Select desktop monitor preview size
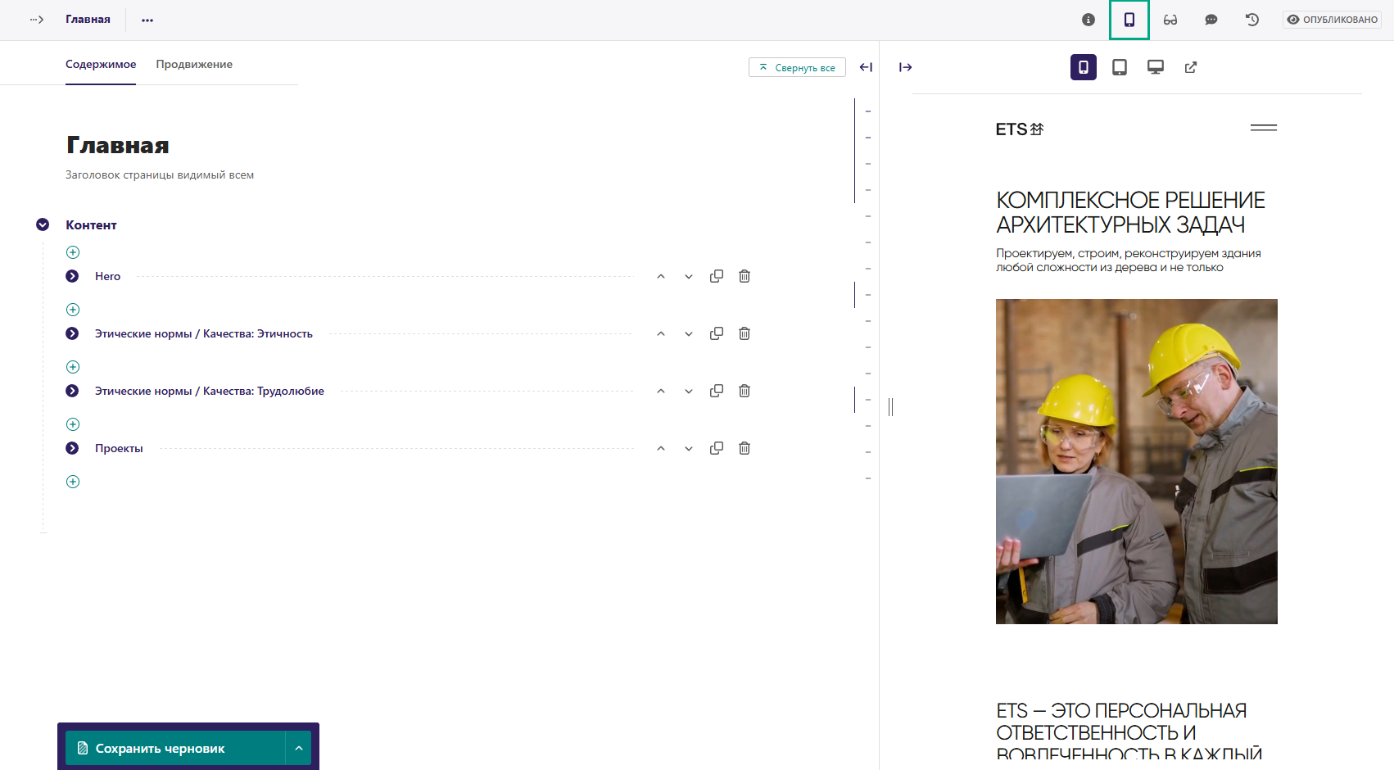The height and width of the screenshot is (770, 1394). tap(1156, 67)
